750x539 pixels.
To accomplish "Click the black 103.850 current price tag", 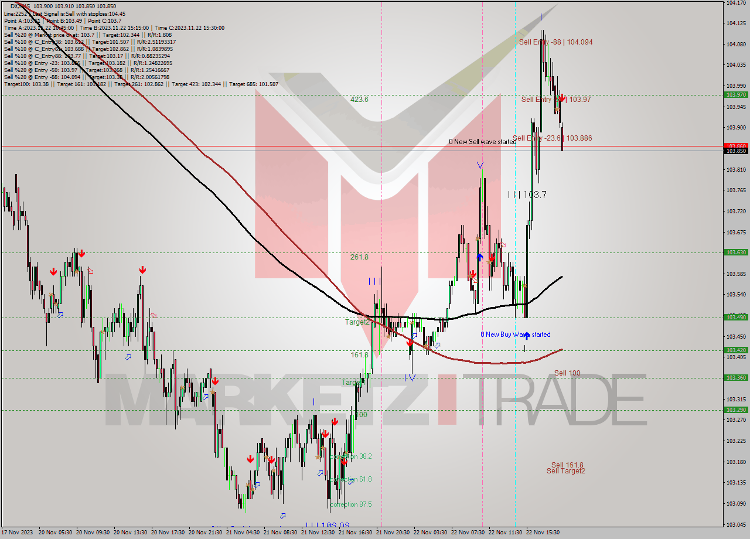I will [x=736, y=151].
